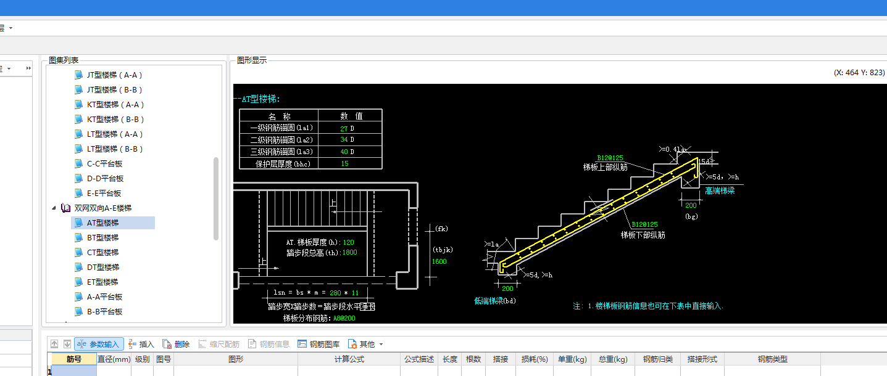Click the atlas list vertical scrollbar
Image resolution: width=887 pixels, height=376 pixels.
216,198
